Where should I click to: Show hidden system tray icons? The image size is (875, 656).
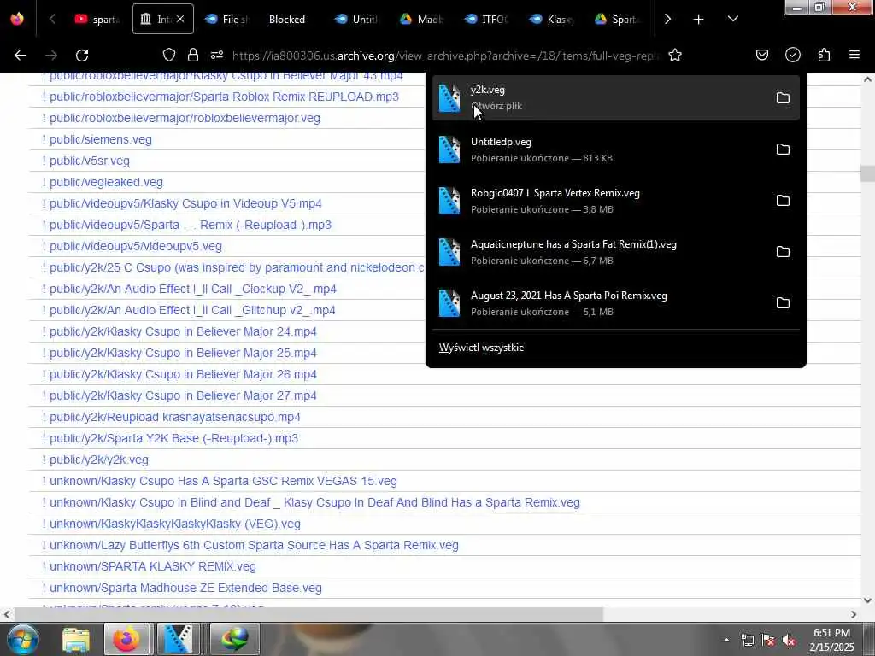pos(726,641)
